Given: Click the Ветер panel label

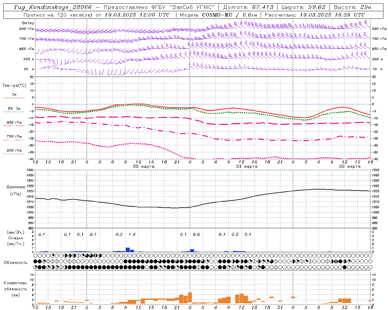Looking at the screenshot, I should 28,23.
